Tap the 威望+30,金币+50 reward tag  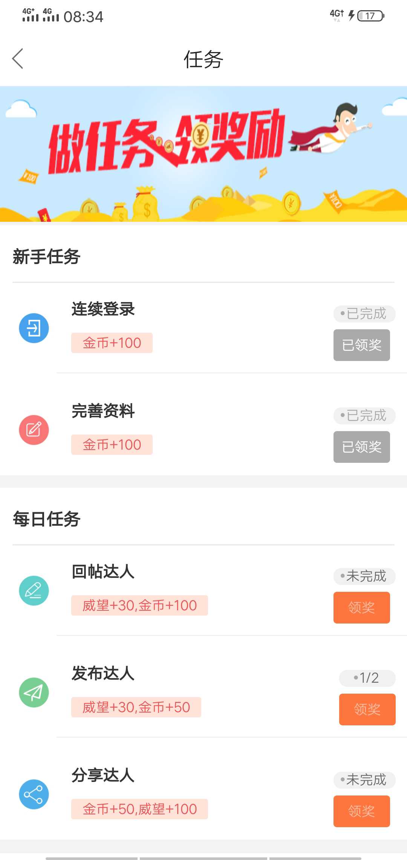coord(136,707)
